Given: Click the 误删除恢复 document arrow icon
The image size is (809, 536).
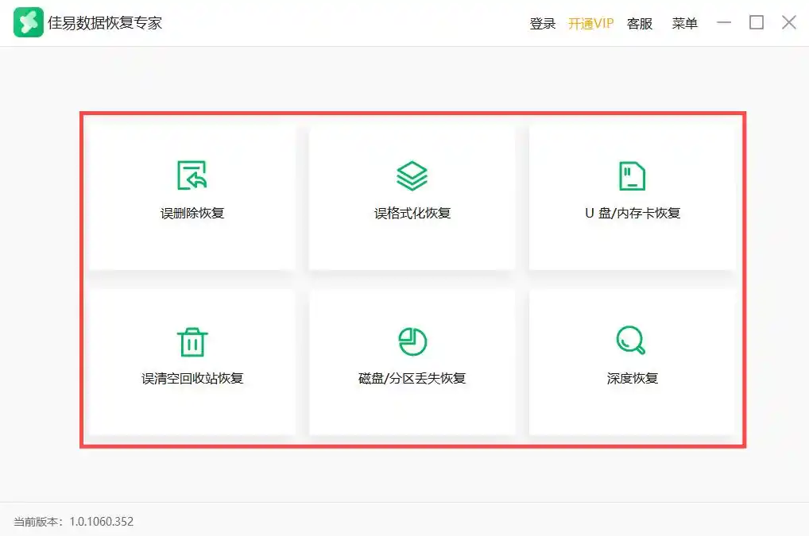Looking at the screenshot, I should [192, 175].
